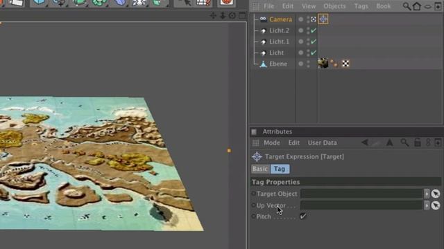
Task: Open the green Array modeling objects tool
Action: point(99,3)
